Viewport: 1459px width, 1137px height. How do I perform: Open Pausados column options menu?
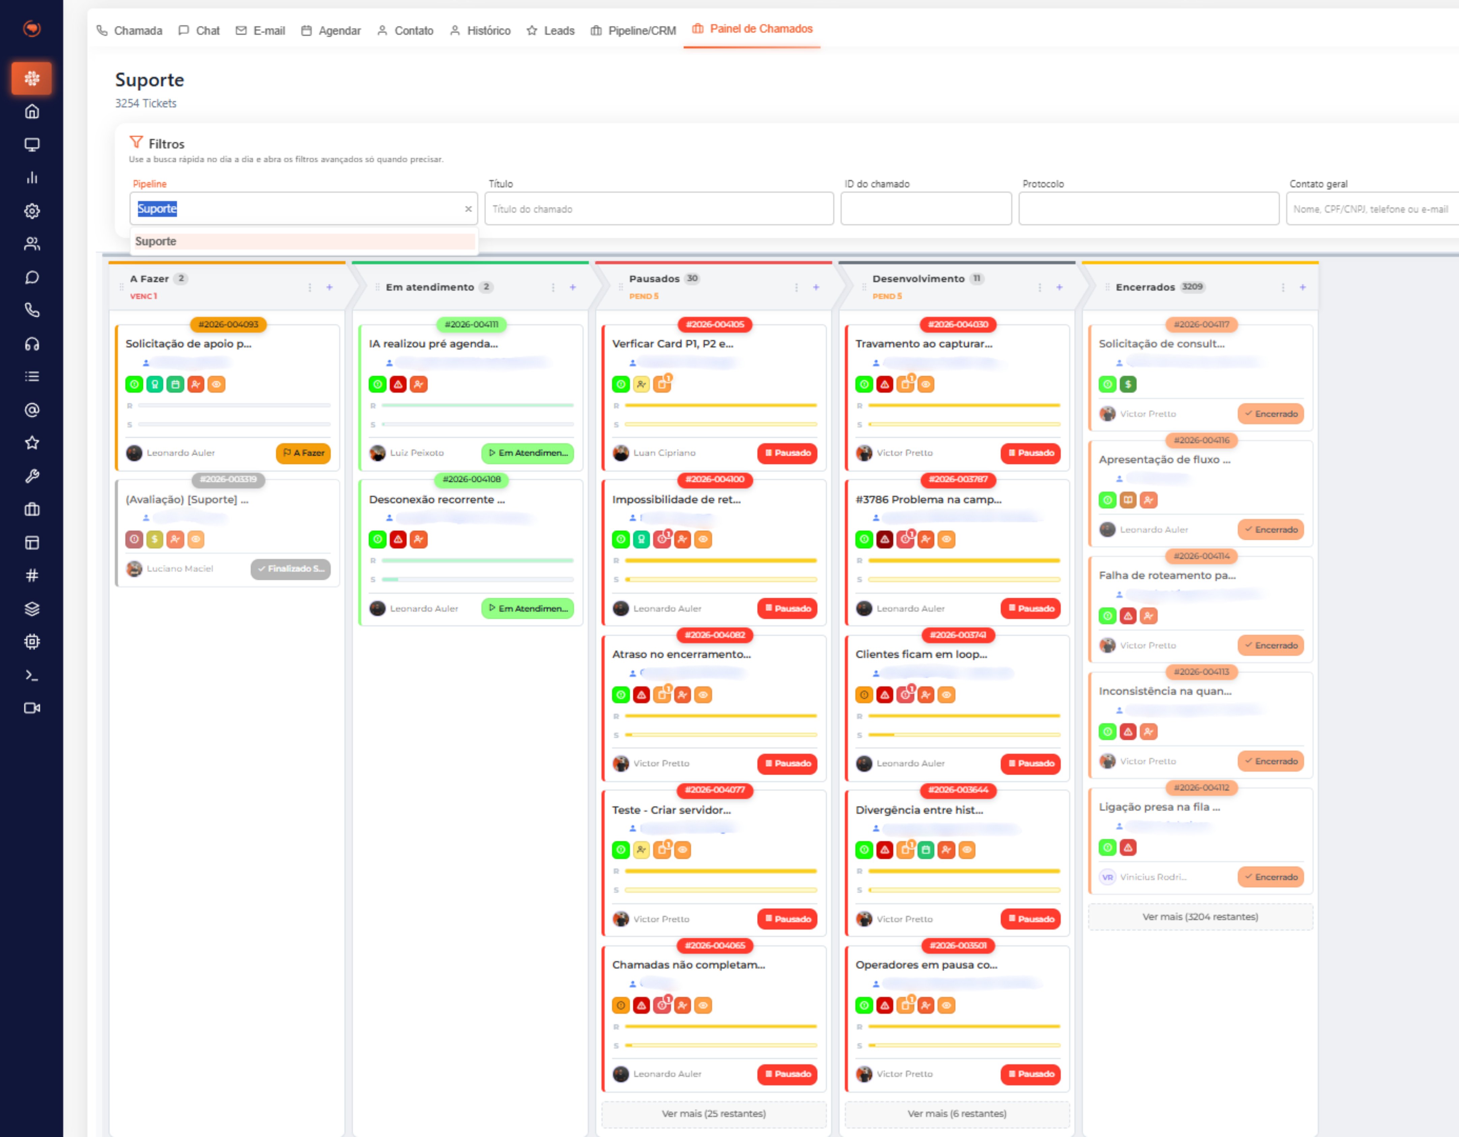coord(796,287)
